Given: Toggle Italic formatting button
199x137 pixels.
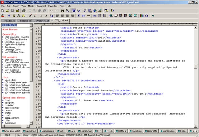Looking at the screenshot, I should click(x=46, y=16).
